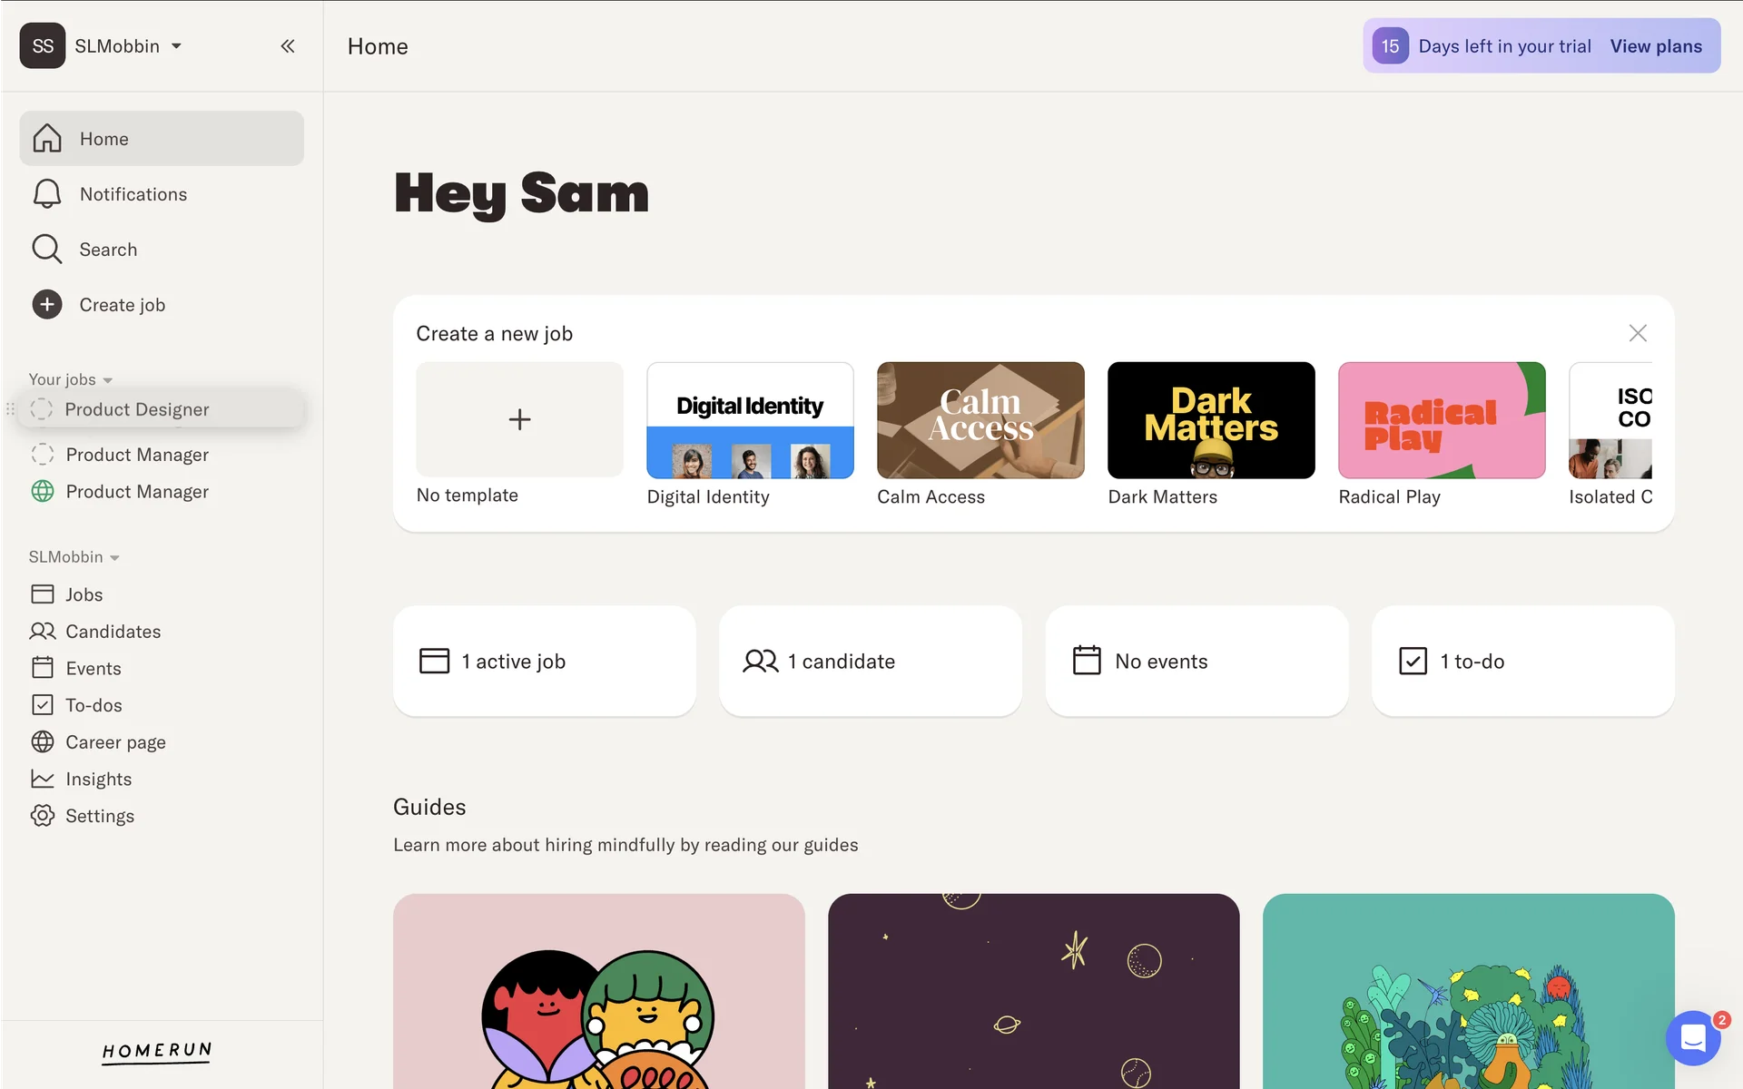Open the 1 to-do card
Viewport: 1743px width, 1089px height.
[x=1522, y=662]
